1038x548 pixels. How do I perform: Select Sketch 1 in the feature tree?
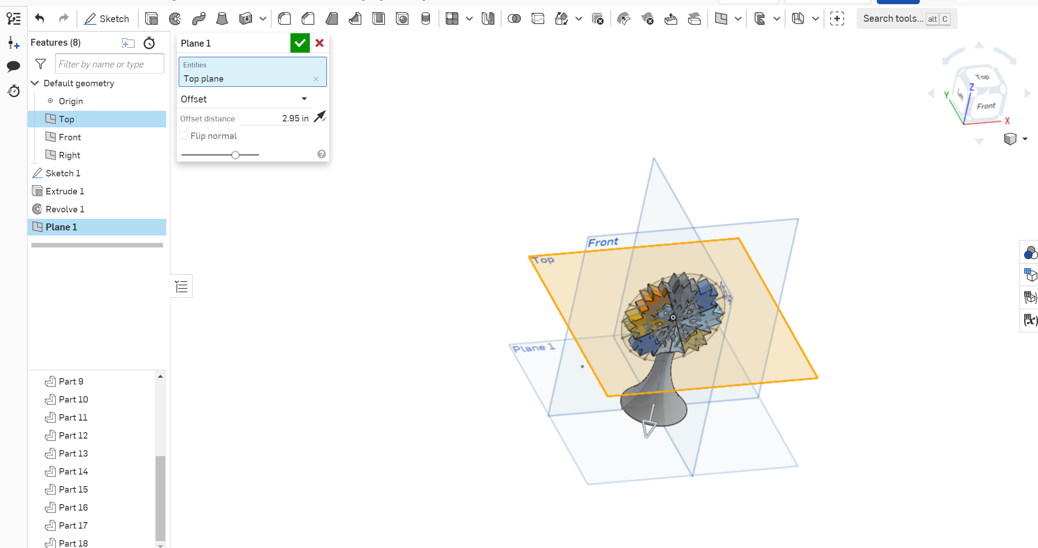point(63,173)
